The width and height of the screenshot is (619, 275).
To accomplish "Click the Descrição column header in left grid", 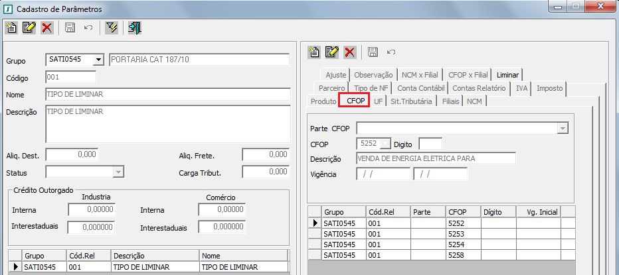I will point(155,256).
